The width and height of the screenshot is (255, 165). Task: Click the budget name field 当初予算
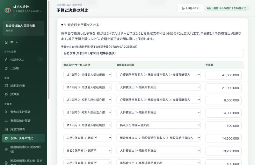tap(152, 53)
